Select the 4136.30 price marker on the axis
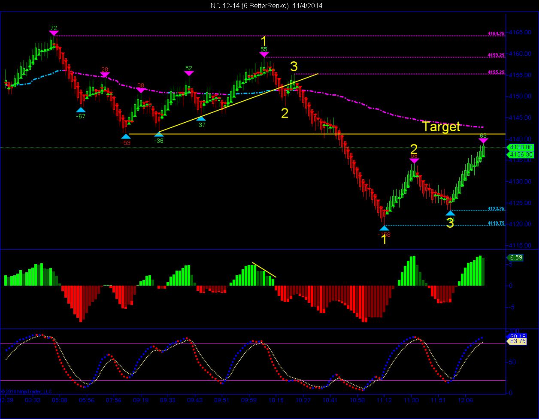The width and height of the screenshot is (539, 419). (x=520, y=154)
